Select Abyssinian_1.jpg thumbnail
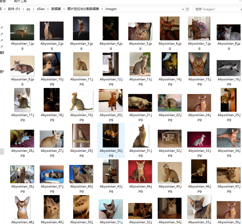The height and width of the screenshot is (224, 242). pyautogui.click(x=22, y=32)
